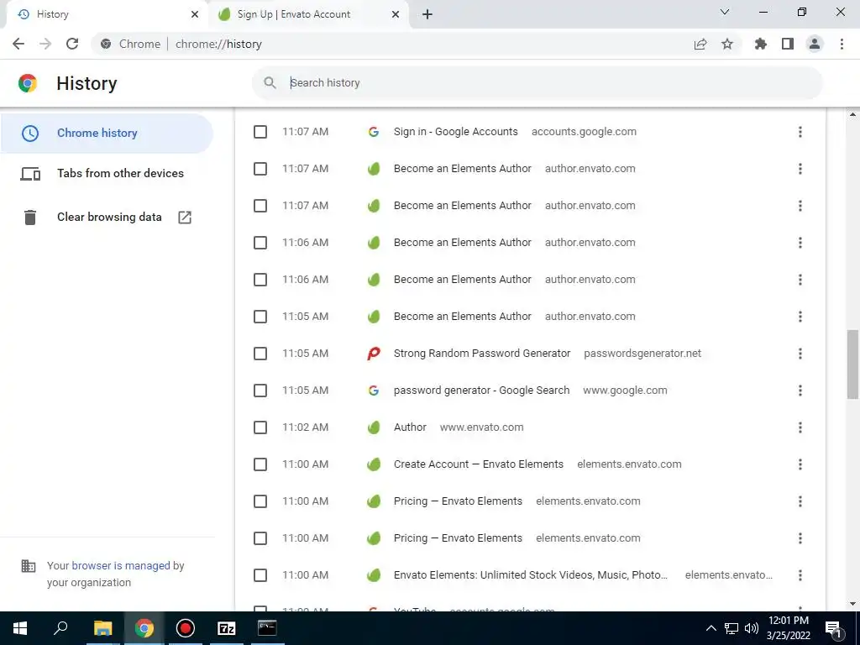Open the tab search chevron

(725, 12)
